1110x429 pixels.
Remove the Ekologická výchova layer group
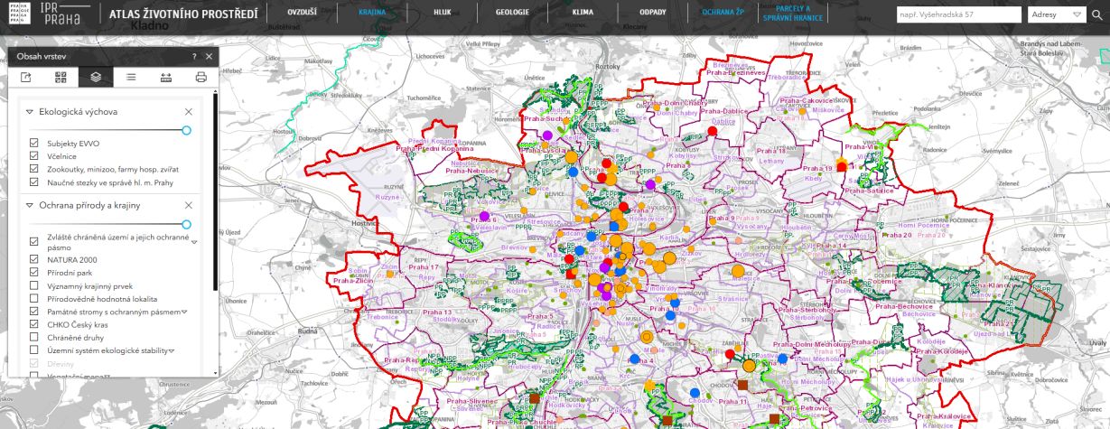[189, 112]
